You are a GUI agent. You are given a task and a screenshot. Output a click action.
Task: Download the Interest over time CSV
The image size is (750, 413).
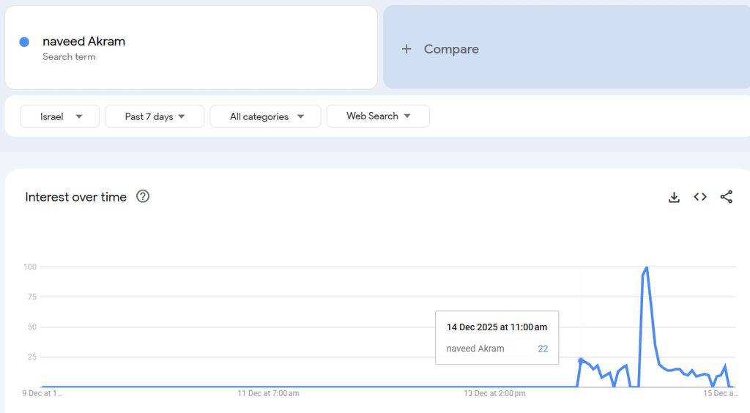[x=674, y=197]
